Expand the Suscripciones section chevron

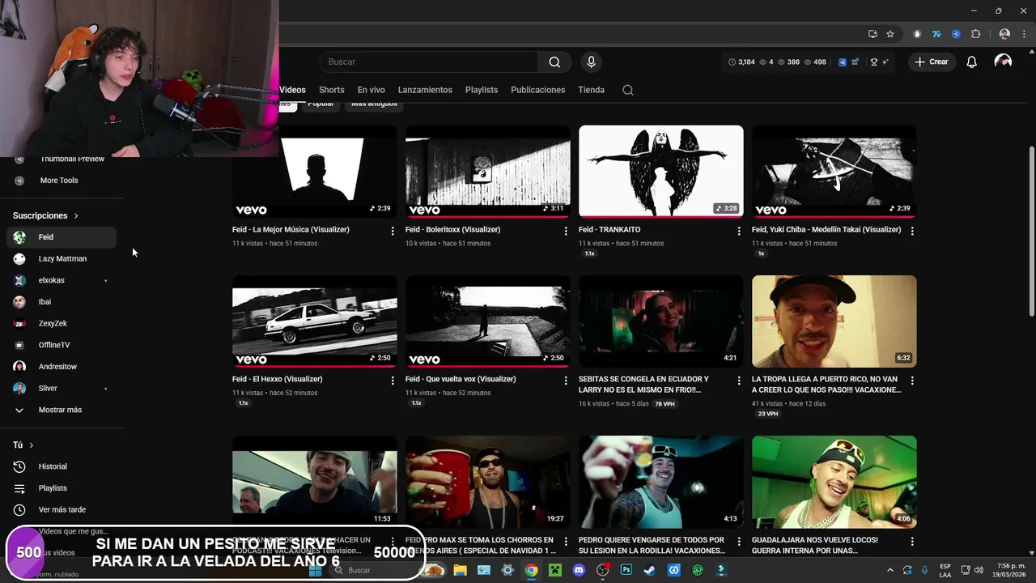[76, 215]
